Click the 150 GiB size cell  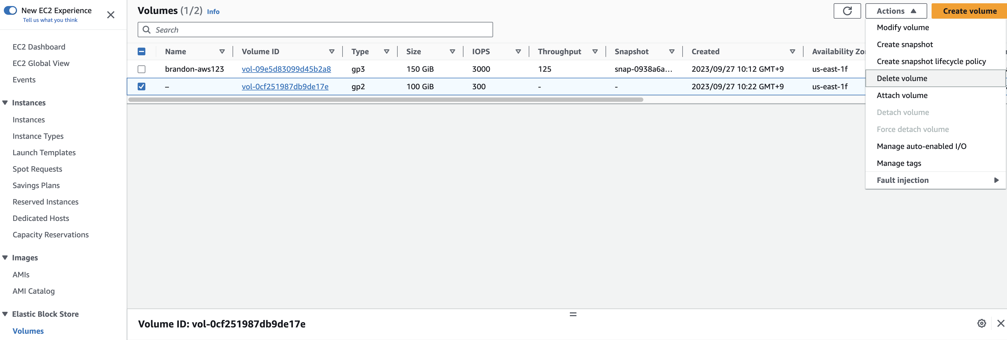[420, 69]
